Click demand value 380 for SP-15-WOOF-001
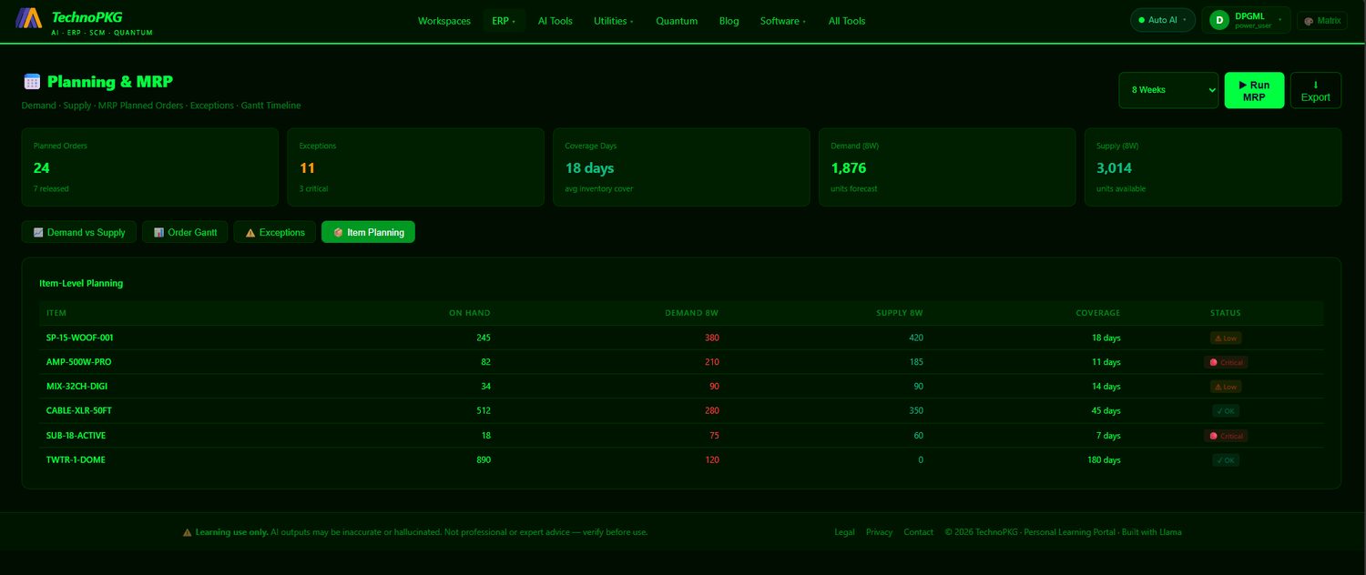The width and height of the screenshot is (1366, 575). (711, 338)
